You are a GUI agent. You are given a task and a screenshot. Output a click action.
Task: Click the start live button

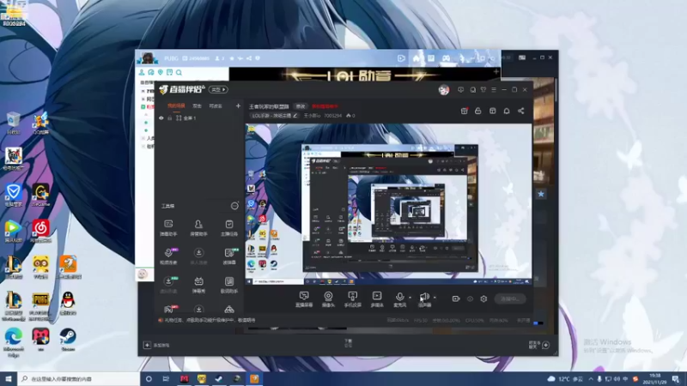[x=510, y=299]
